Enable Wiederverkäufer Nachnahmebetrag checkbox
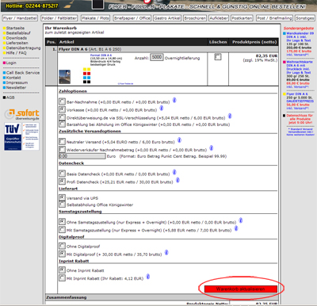This screenshot has height=306, width=317. pyautogui.click(x=62, y=149)
